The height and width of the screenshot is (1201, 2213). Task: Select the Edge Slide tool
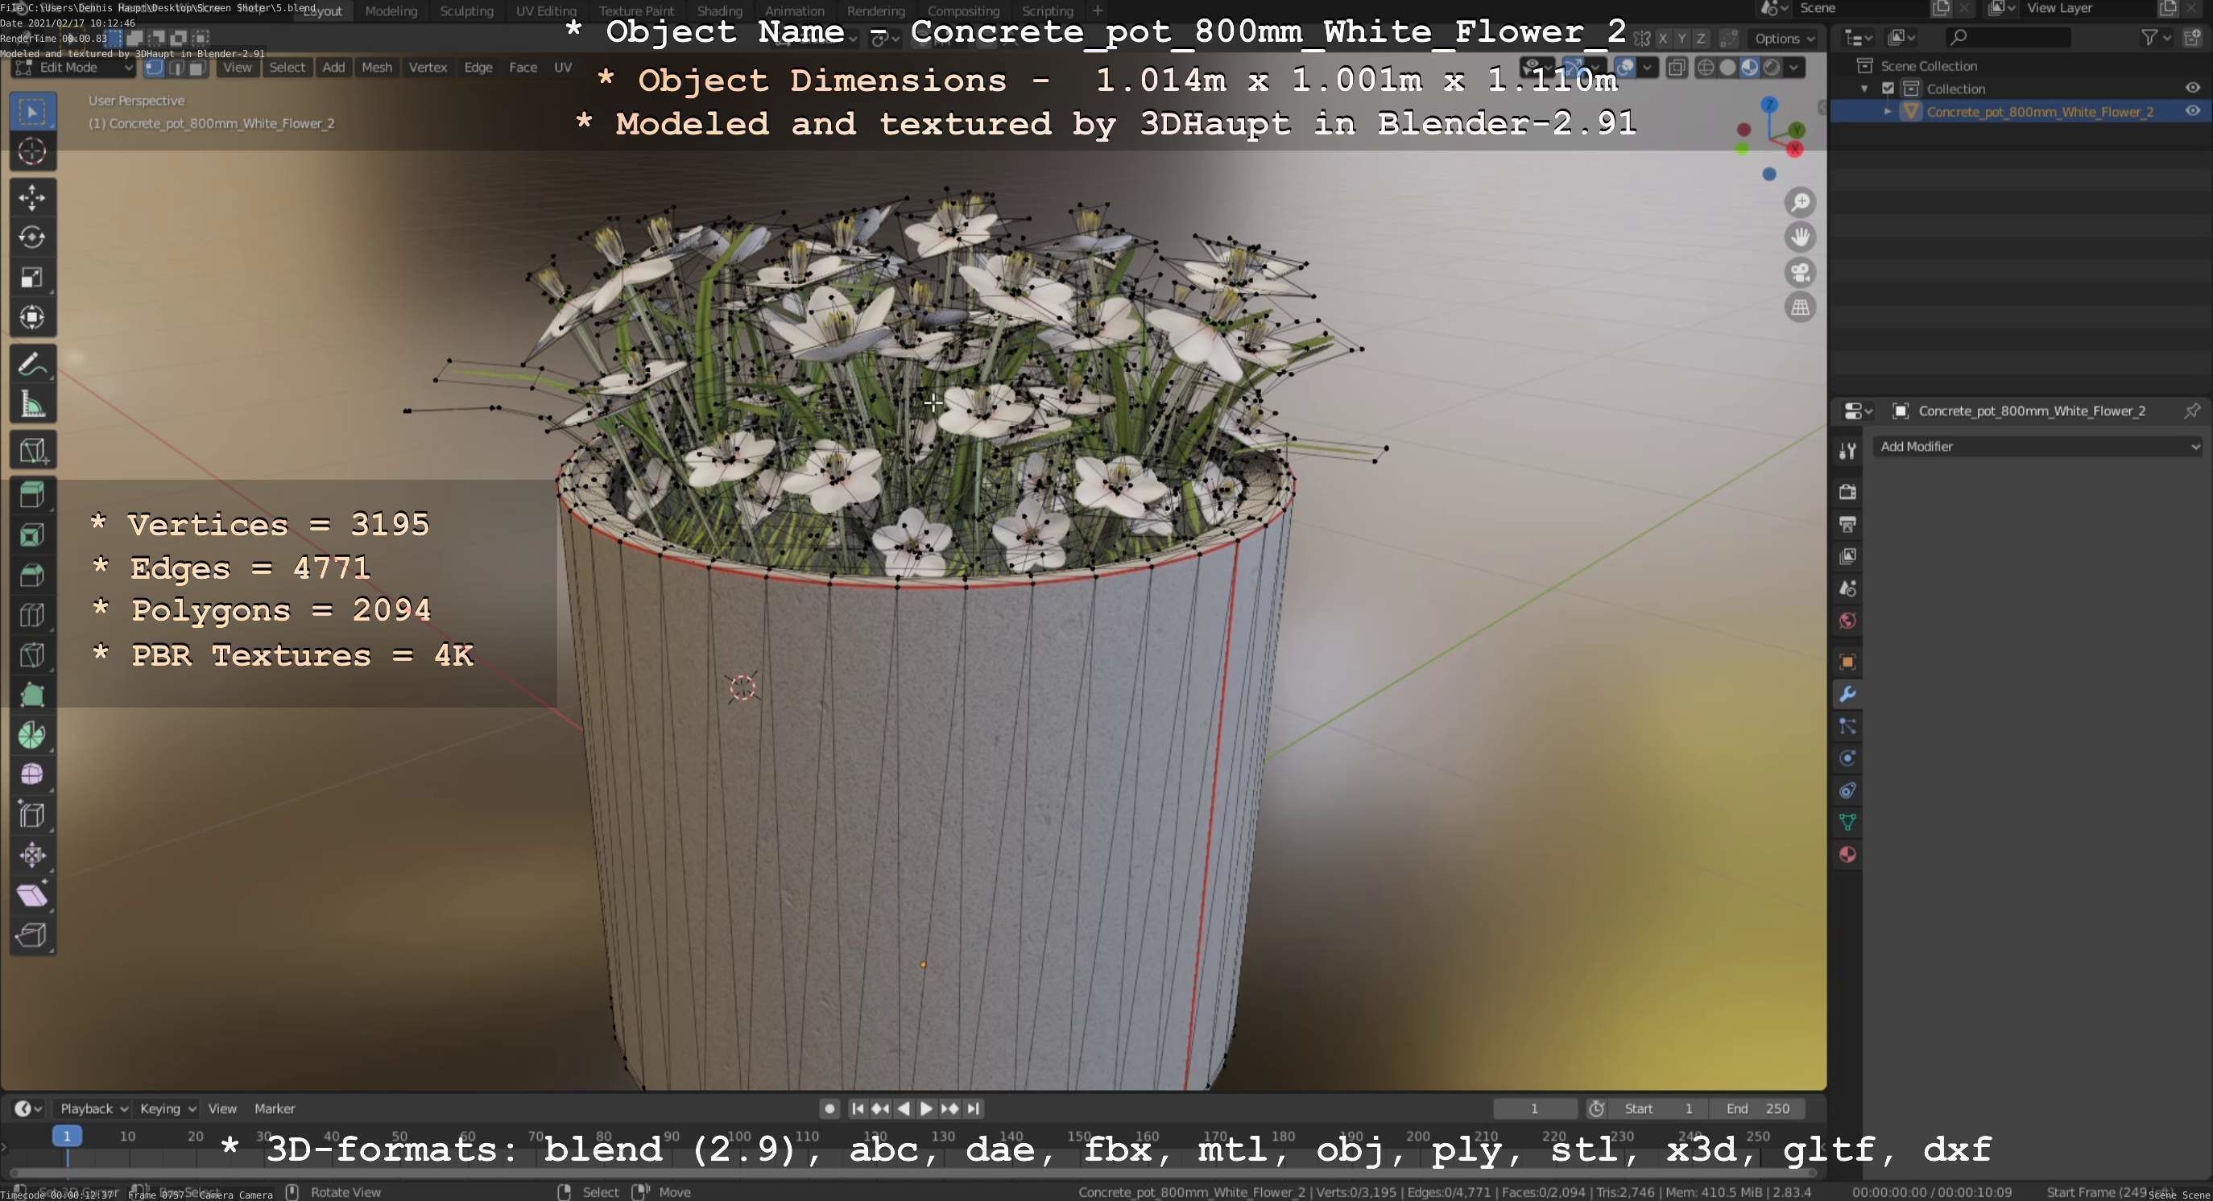[33, 815]
